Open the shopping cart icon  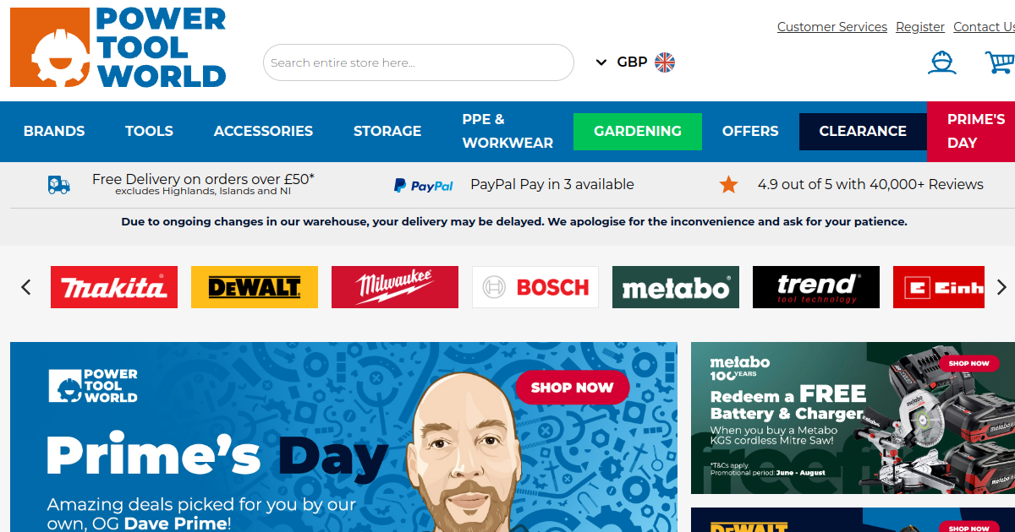1000,62
